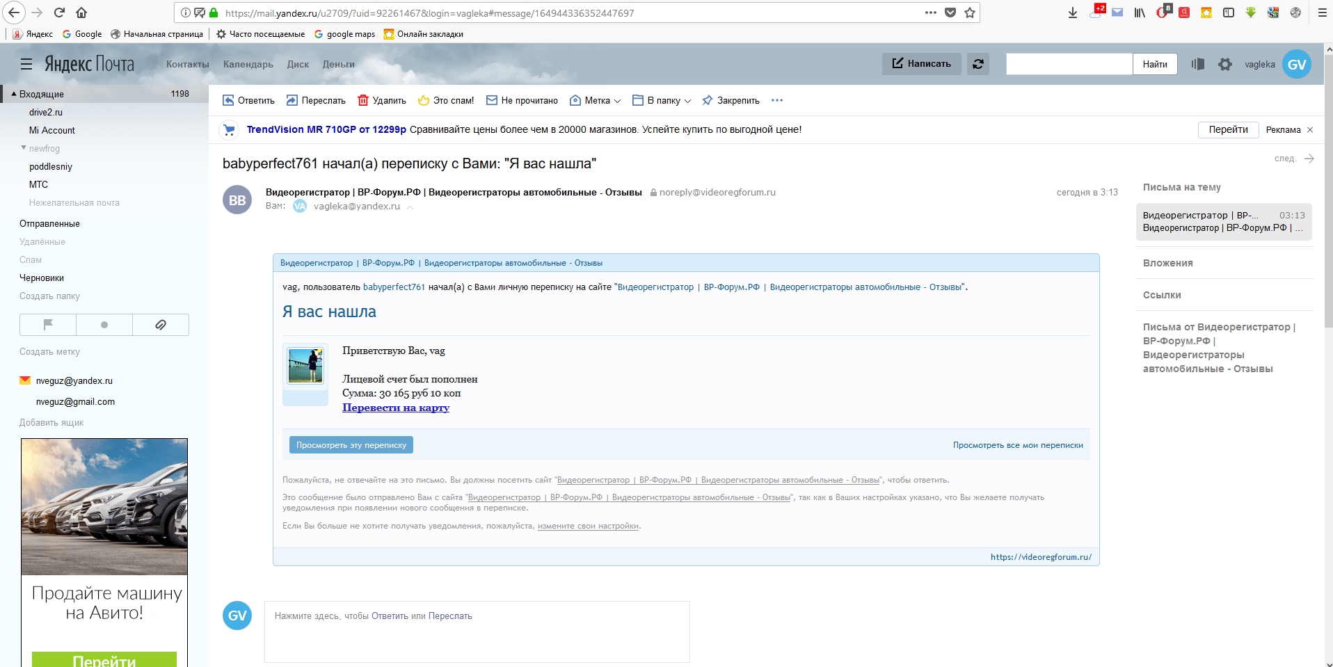Go to next message arrow
This screenshot has height=667, width=1333.
(x=1309, y=159)
